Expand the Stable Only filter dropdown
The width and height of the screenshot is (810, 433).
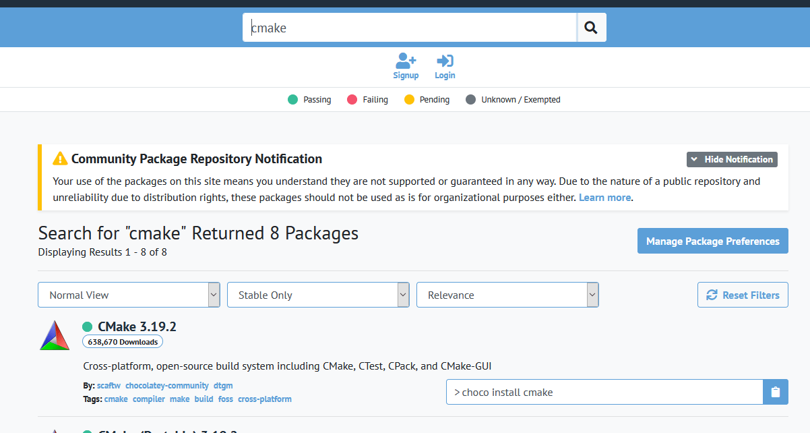click(x=318, y=295)
